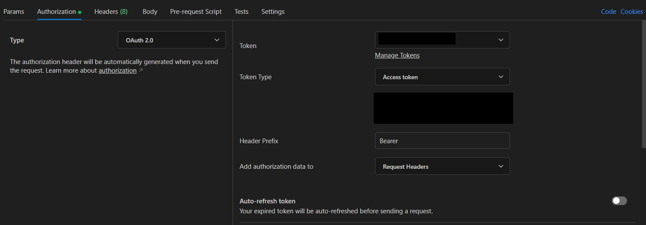Open the authorization learn more link
Image resolution: width=646 pixels, height=225 pixels.
pos(117,71)
